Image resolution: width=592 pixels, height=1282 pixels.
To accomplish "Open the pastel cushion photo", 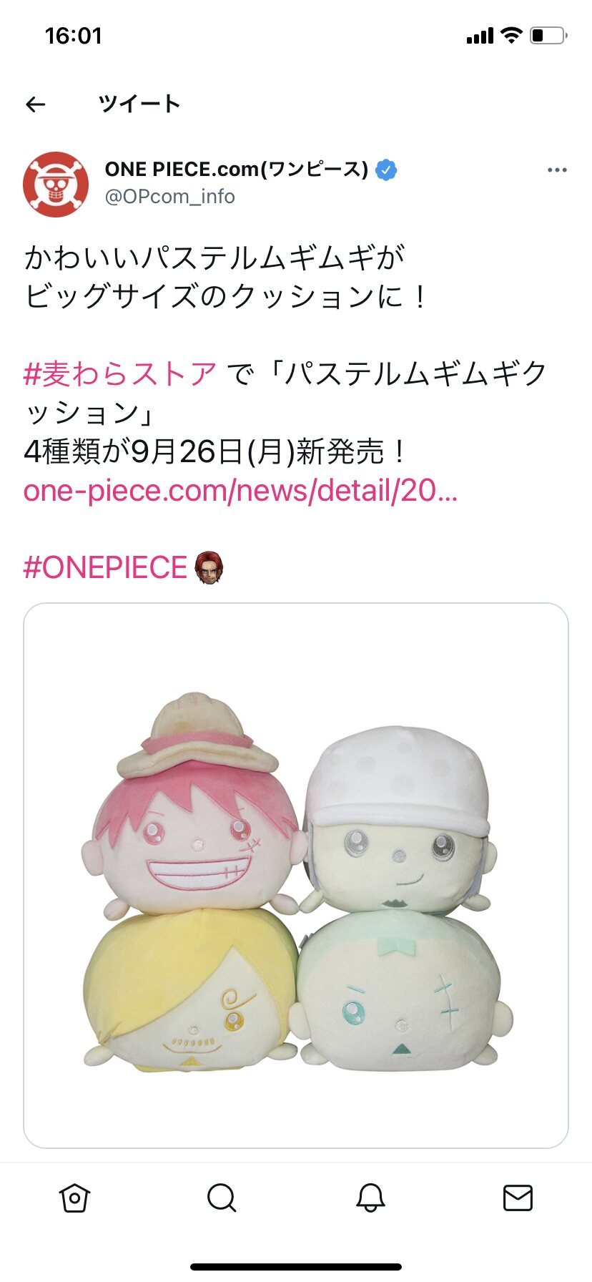I will 296,876.
